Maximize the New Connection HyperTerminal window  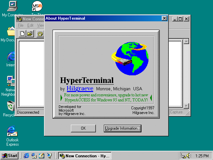(x=180, y=19)
